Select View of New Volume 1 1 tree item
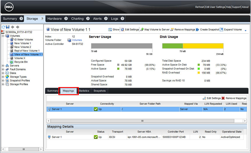 [x=28, y=55]
